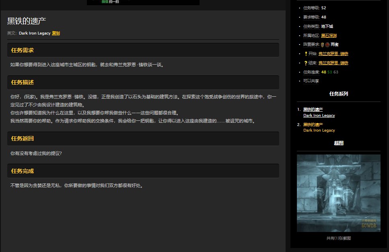Click the 复制 copy button next to Dark Iron Legacy

point(55,33)
